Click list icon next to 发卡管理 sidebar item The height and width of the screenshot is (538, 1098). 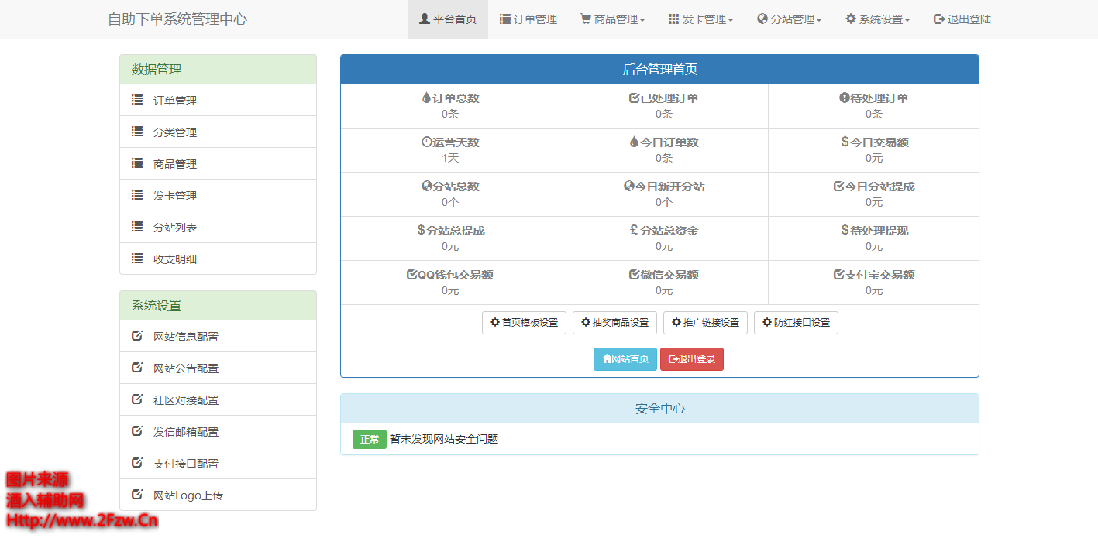pyautogui.click(x=137, y=195)
